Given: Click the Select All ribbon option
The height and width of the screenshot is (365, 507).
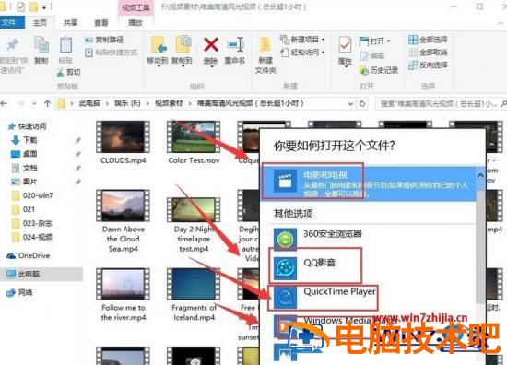Looking at the screenshot, I should 428,40.
